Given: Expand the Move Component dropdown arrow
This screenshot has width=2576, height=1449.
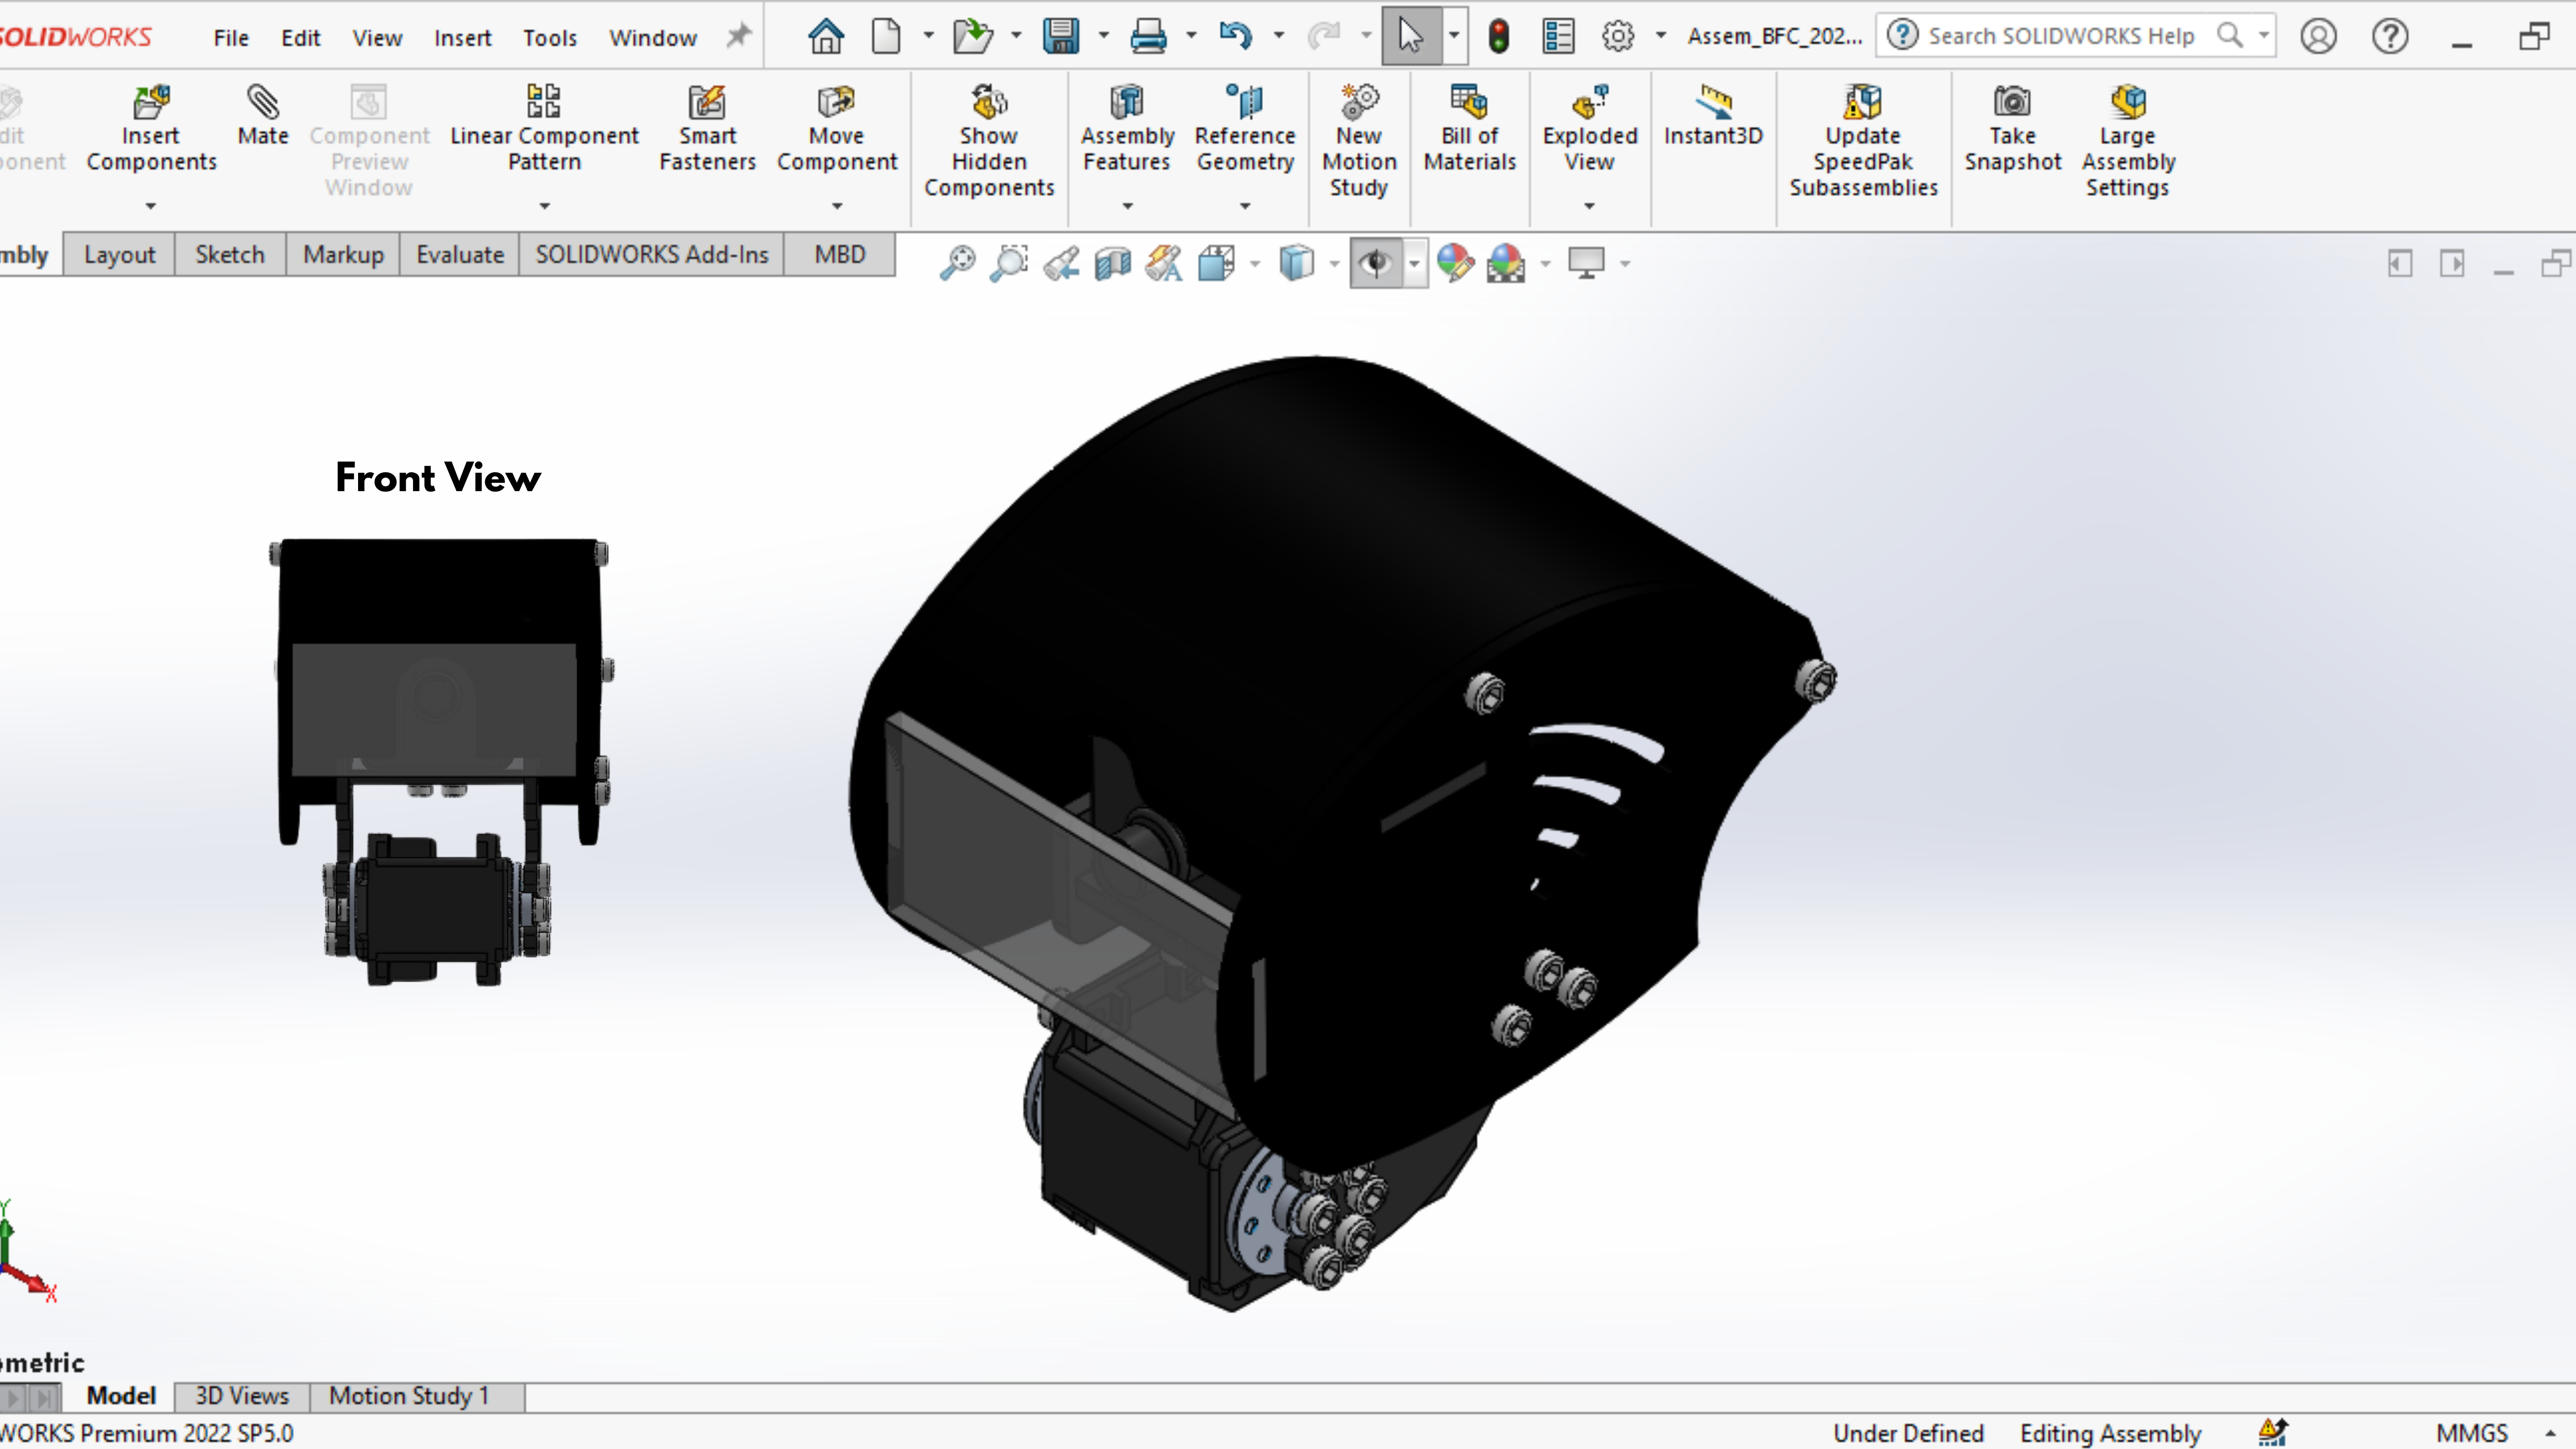Looking at the screenshot, I should point(838,206).
